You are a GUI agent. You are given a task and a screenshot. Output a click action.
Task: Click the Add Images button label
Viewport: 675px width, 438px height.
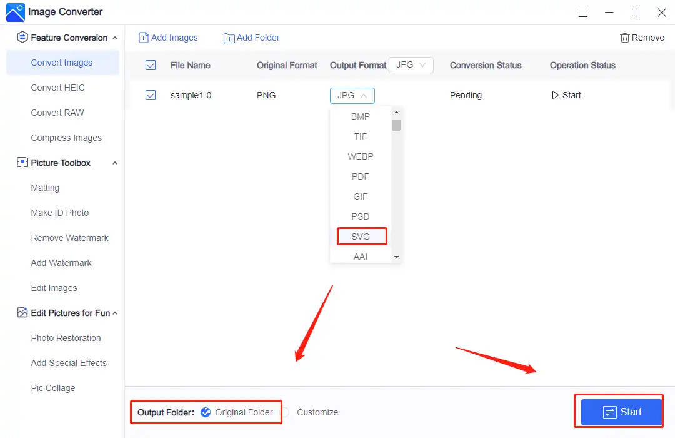point(174,38)
